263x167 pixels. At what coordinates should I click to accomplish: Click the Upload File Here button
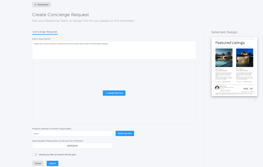[114, 93]
